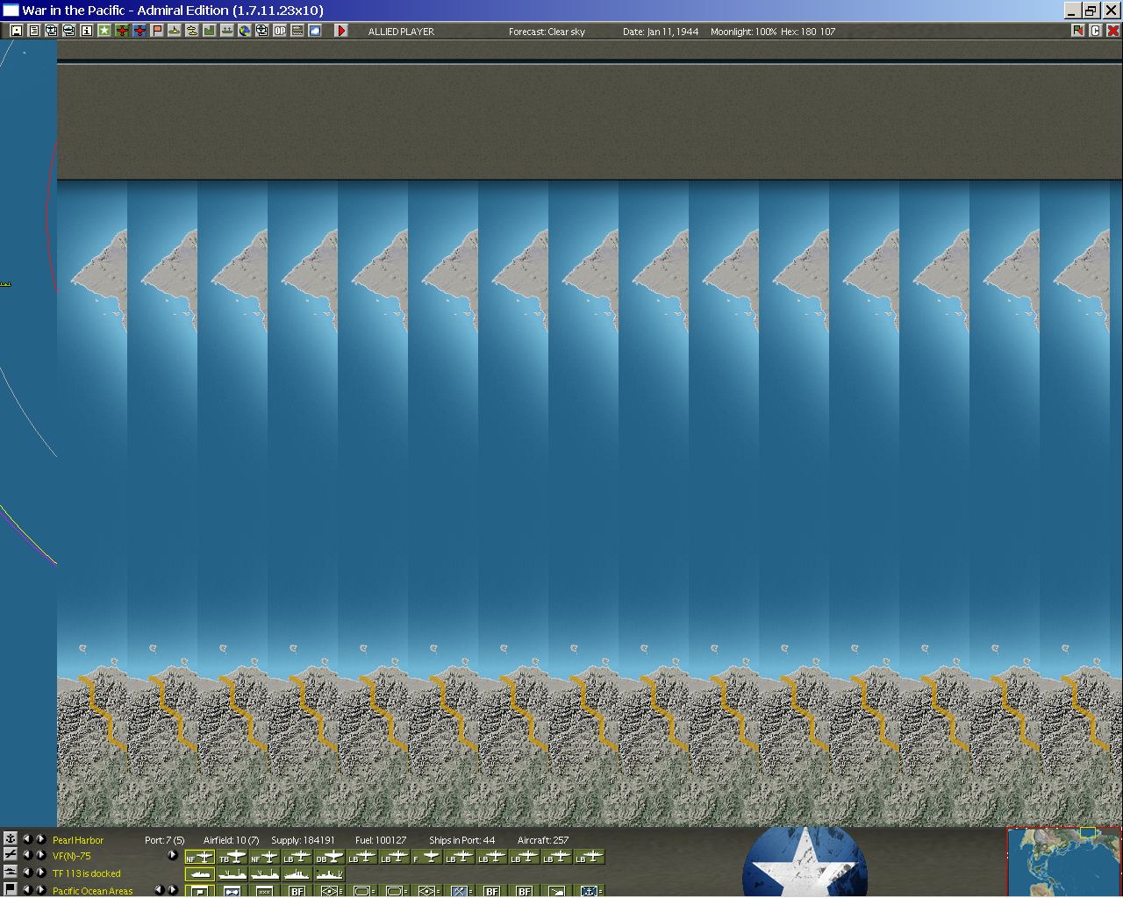Click right arrow after Pacific Ocean Areas label
The height and width of the screenshot is (898, 1123).
coord(172,890)
